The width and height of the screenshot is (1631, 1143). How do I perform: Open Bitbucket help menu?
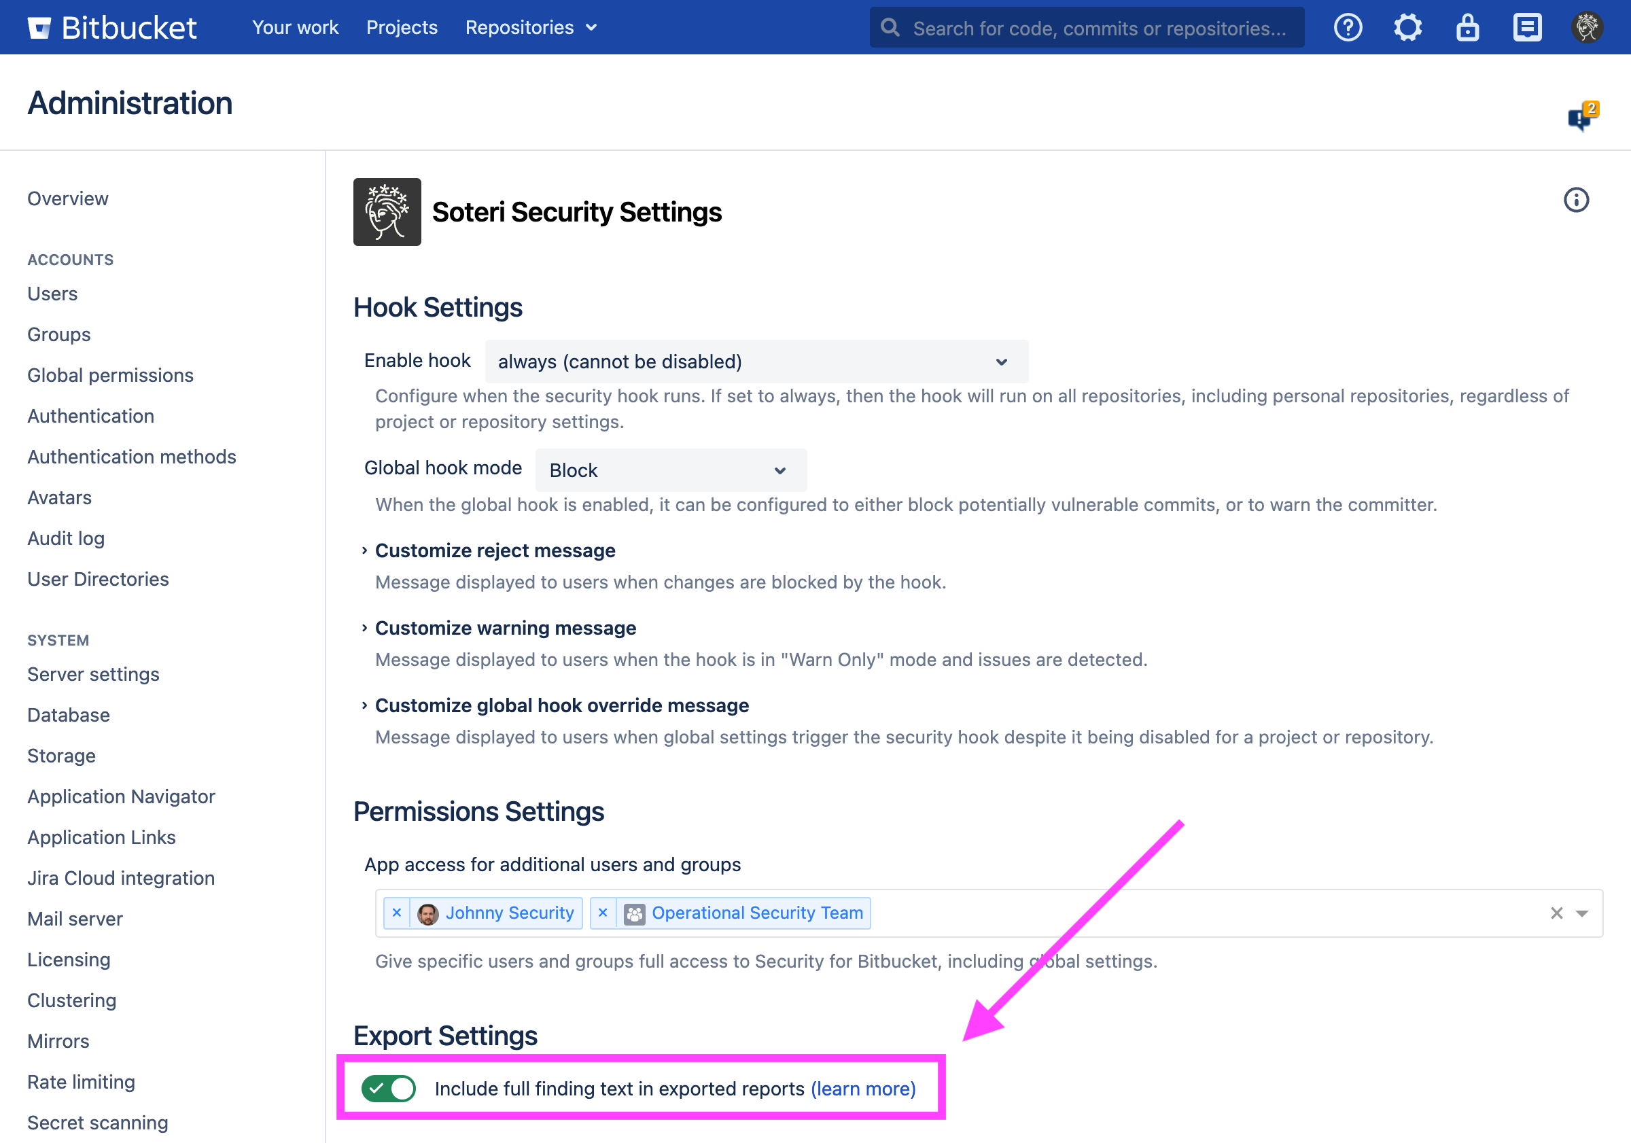(1348, 27)
